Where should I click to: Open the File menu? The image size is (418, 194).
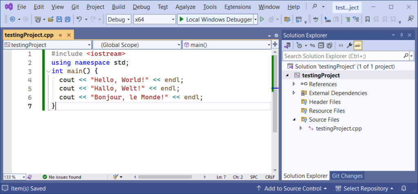[x=22, y=7]
